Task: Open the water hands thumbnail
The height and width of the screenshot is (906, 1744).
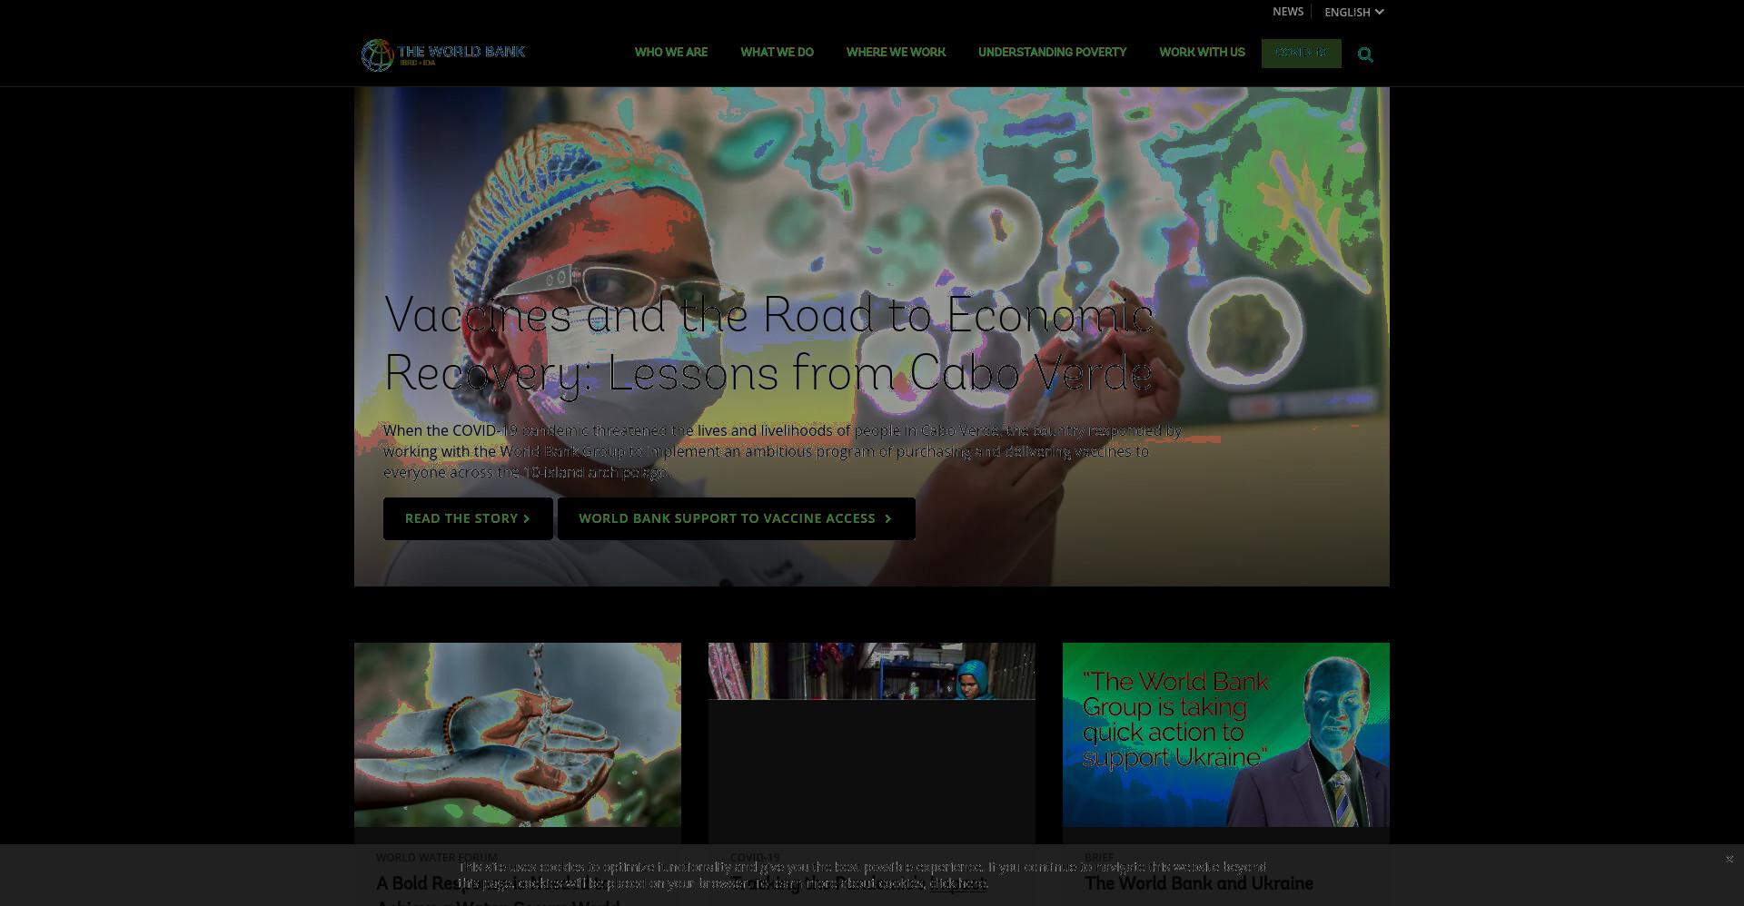Action: click(518, 734)
